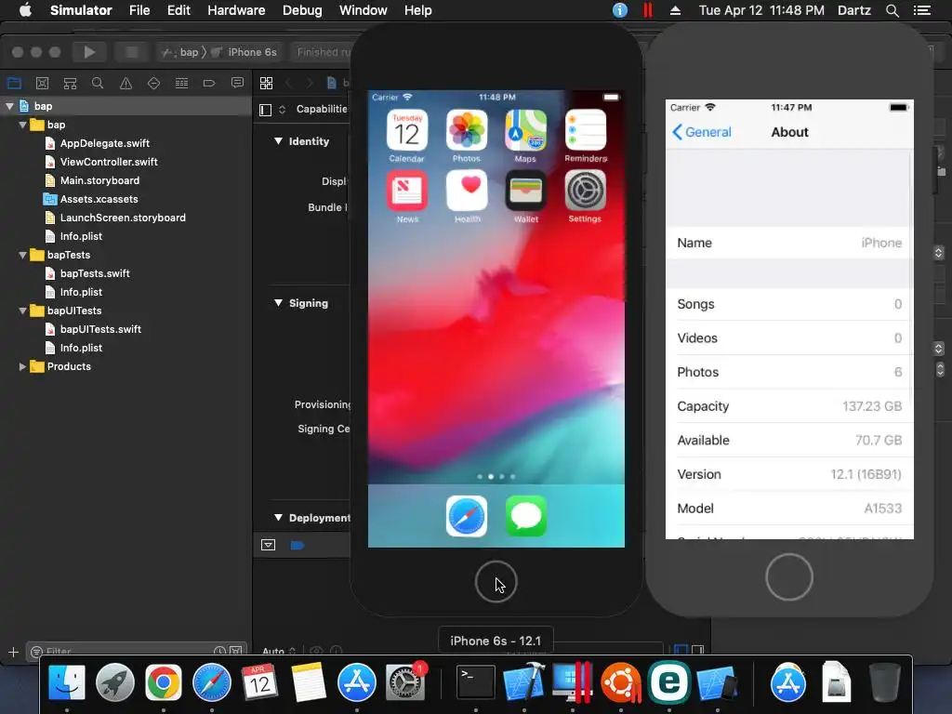Open the Wallet app icon
The image size is (952, 714).
click(526, 190)
